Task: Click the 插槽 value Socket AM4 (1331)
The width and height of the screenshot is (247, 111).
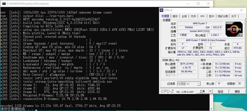Action: (x=200, y=31)
